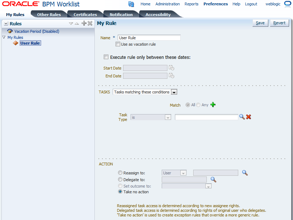Search delegate user with magnifier icon
Image resolution: width=293 pixels, height=220 pixels.
pyautogui.click(x=213, y=180)
